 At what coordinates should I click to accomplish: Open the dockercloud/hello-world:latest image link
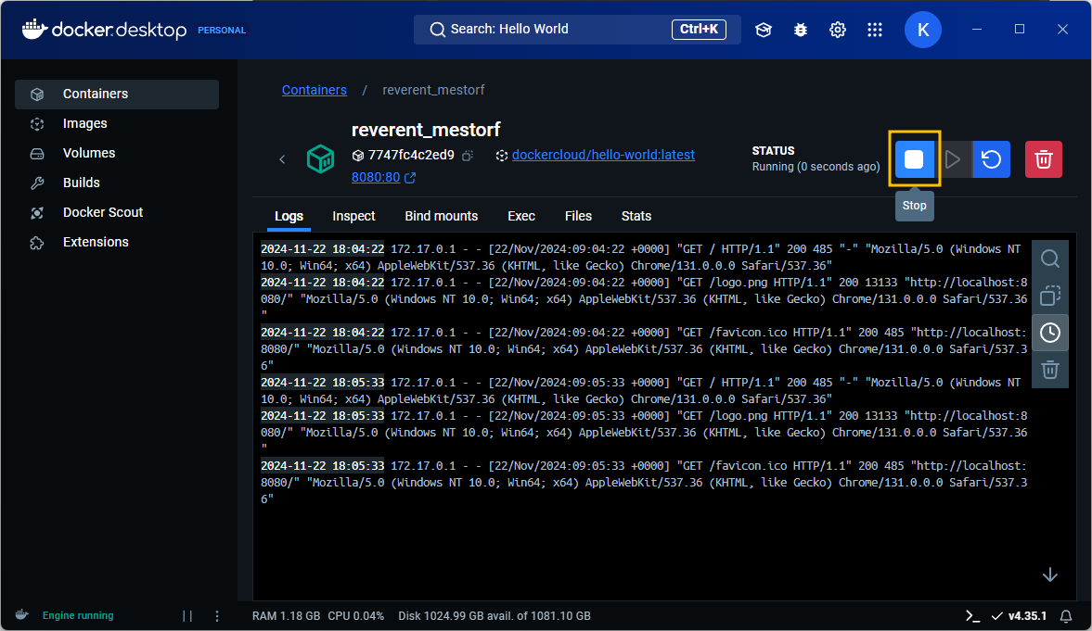(603, 155)
